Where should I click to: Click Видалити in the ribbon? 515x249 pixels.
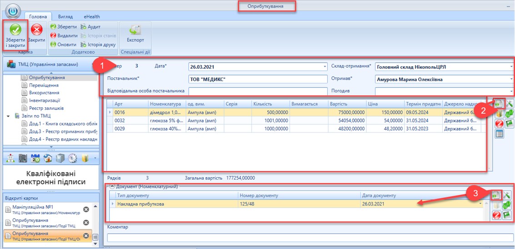click(x=64, y=35)
